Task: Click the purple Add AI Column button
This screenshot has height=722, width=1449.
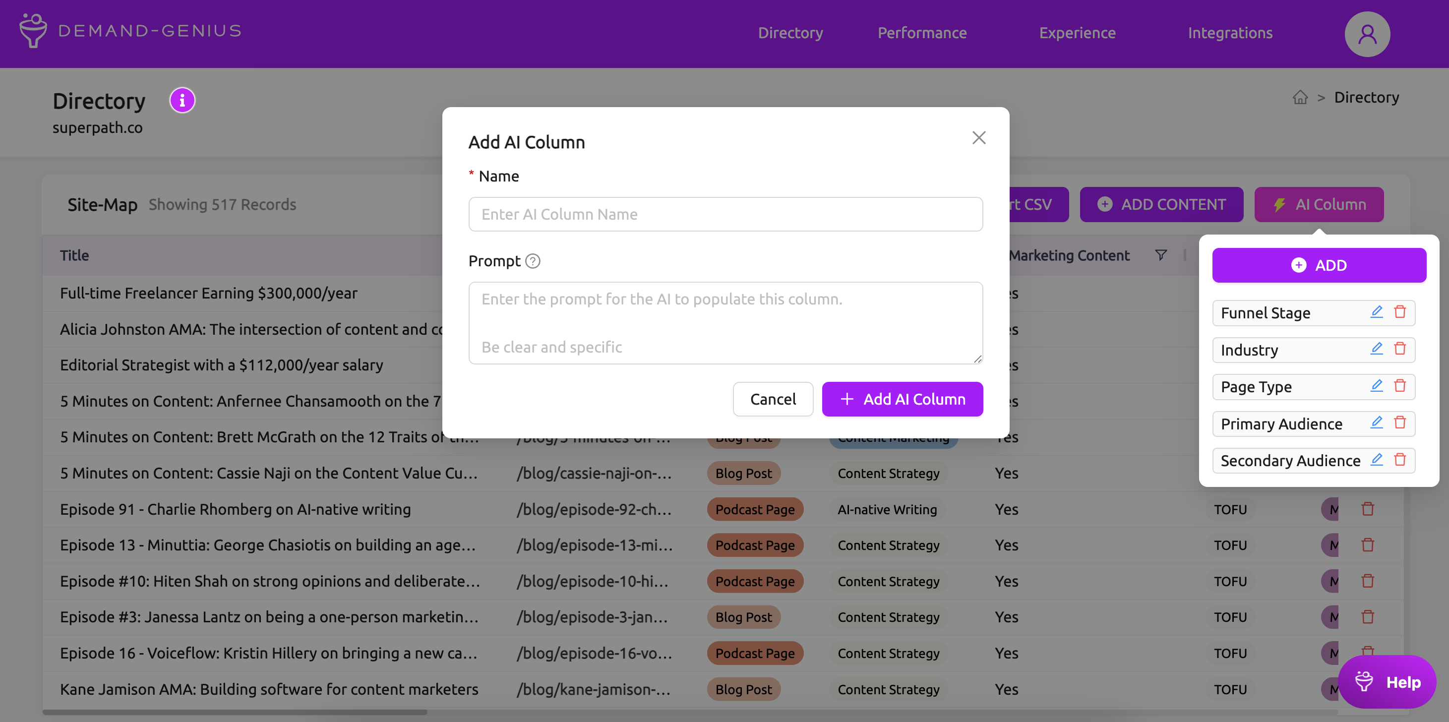Action: tap(902, 399)
